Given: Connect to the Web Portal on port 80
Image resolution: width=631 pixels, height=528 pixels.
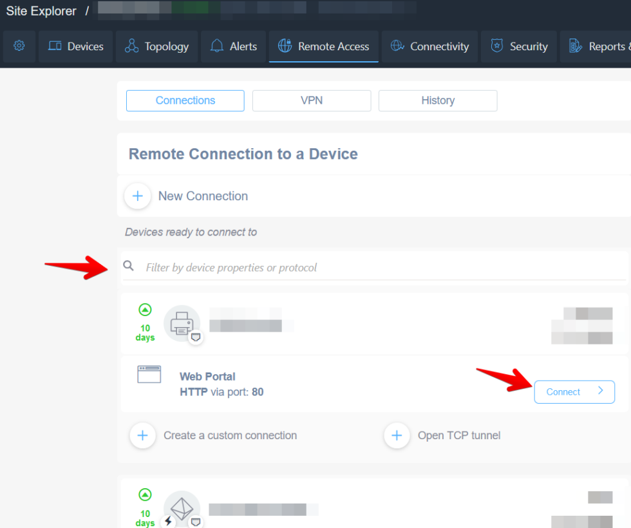Looking at the screenshot, I should (x=563, y=391).
